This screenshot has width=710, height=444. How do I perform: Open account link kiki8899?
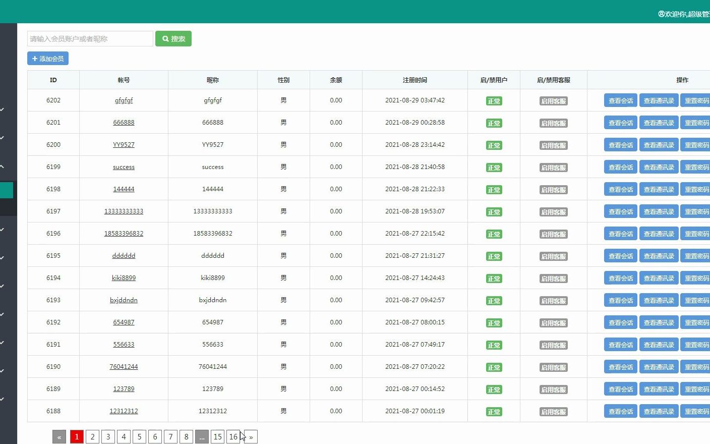point(124,278)
